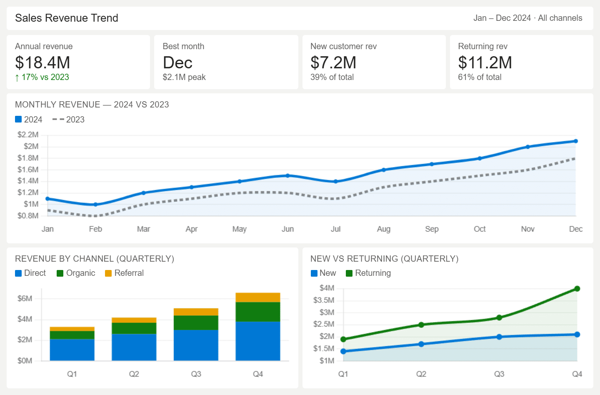Toggle the Organic channel legend item
Viewport: 600px width, 395px height.
(x=76, y=273)
